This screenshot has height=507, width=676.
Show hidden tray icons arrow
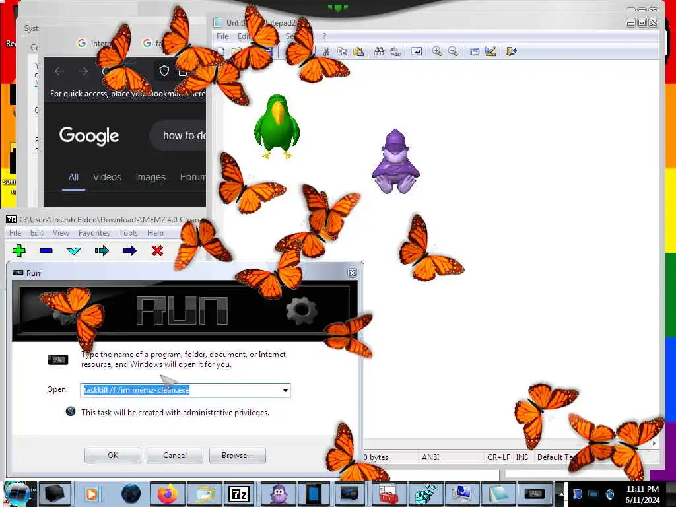click(561, 494)
